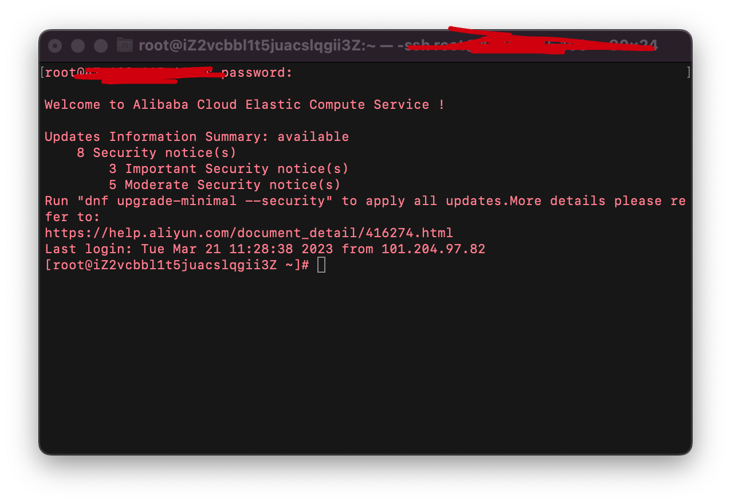Click the folder proxy icon in title bar
Viewport: 731px width, 503px height.
(124, 45)
